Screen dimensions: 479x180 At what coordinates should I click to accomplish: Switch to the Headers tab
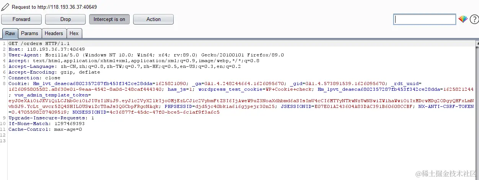54,34
